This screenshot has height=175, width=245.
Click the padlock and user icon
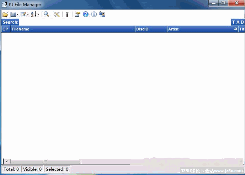click(102, 14)
